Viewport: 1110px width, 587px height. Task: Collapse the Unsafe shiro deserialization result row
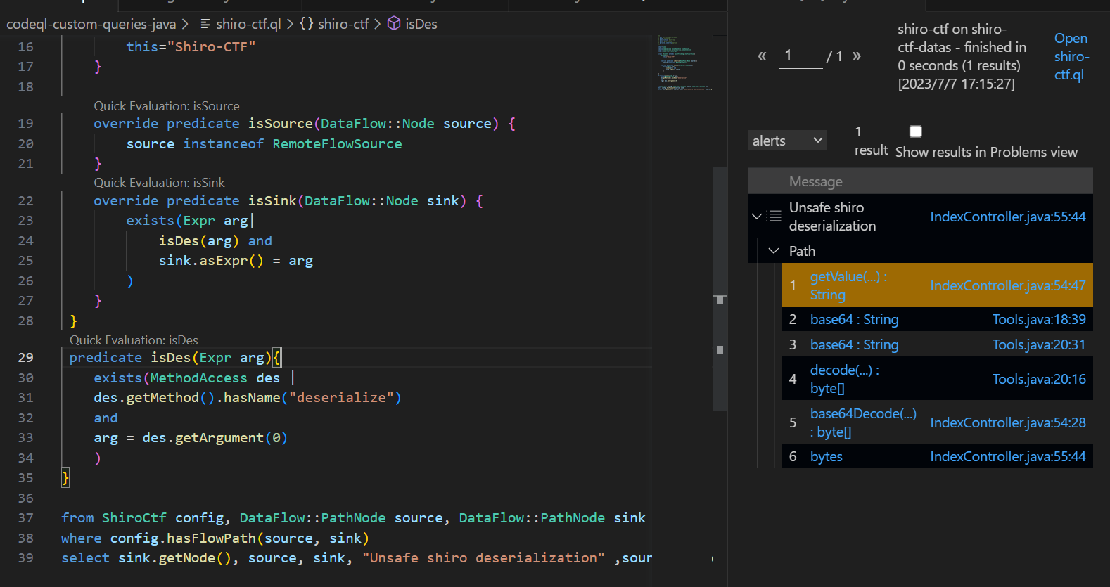click(x=757, y=216)
